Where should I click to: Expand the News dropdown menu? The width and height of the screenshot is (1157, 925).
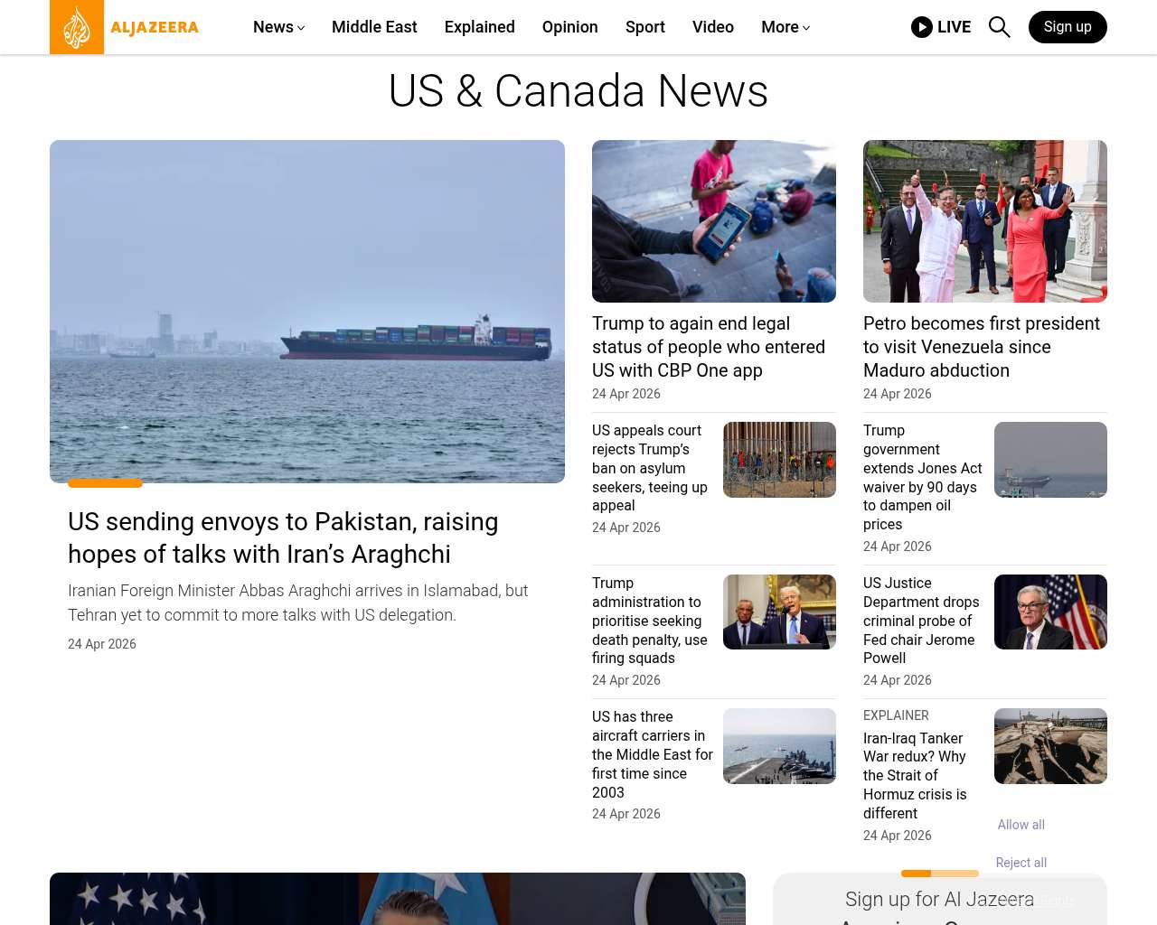click(278, 27)
